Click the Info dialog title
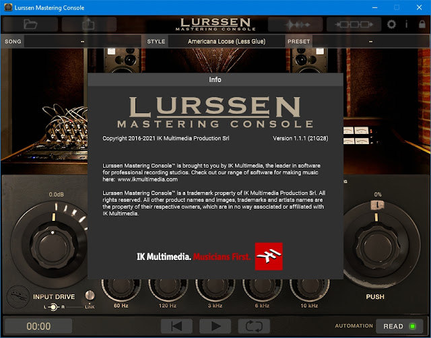This screenshot has width=431, height=338. tap(215, 79)
